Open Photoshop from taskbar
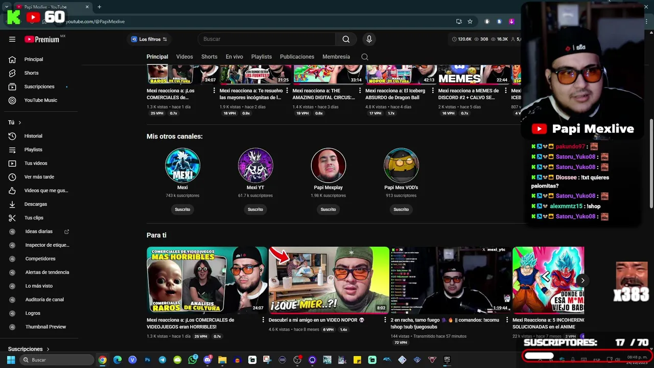The image size is (654, 368). [147, 360]
